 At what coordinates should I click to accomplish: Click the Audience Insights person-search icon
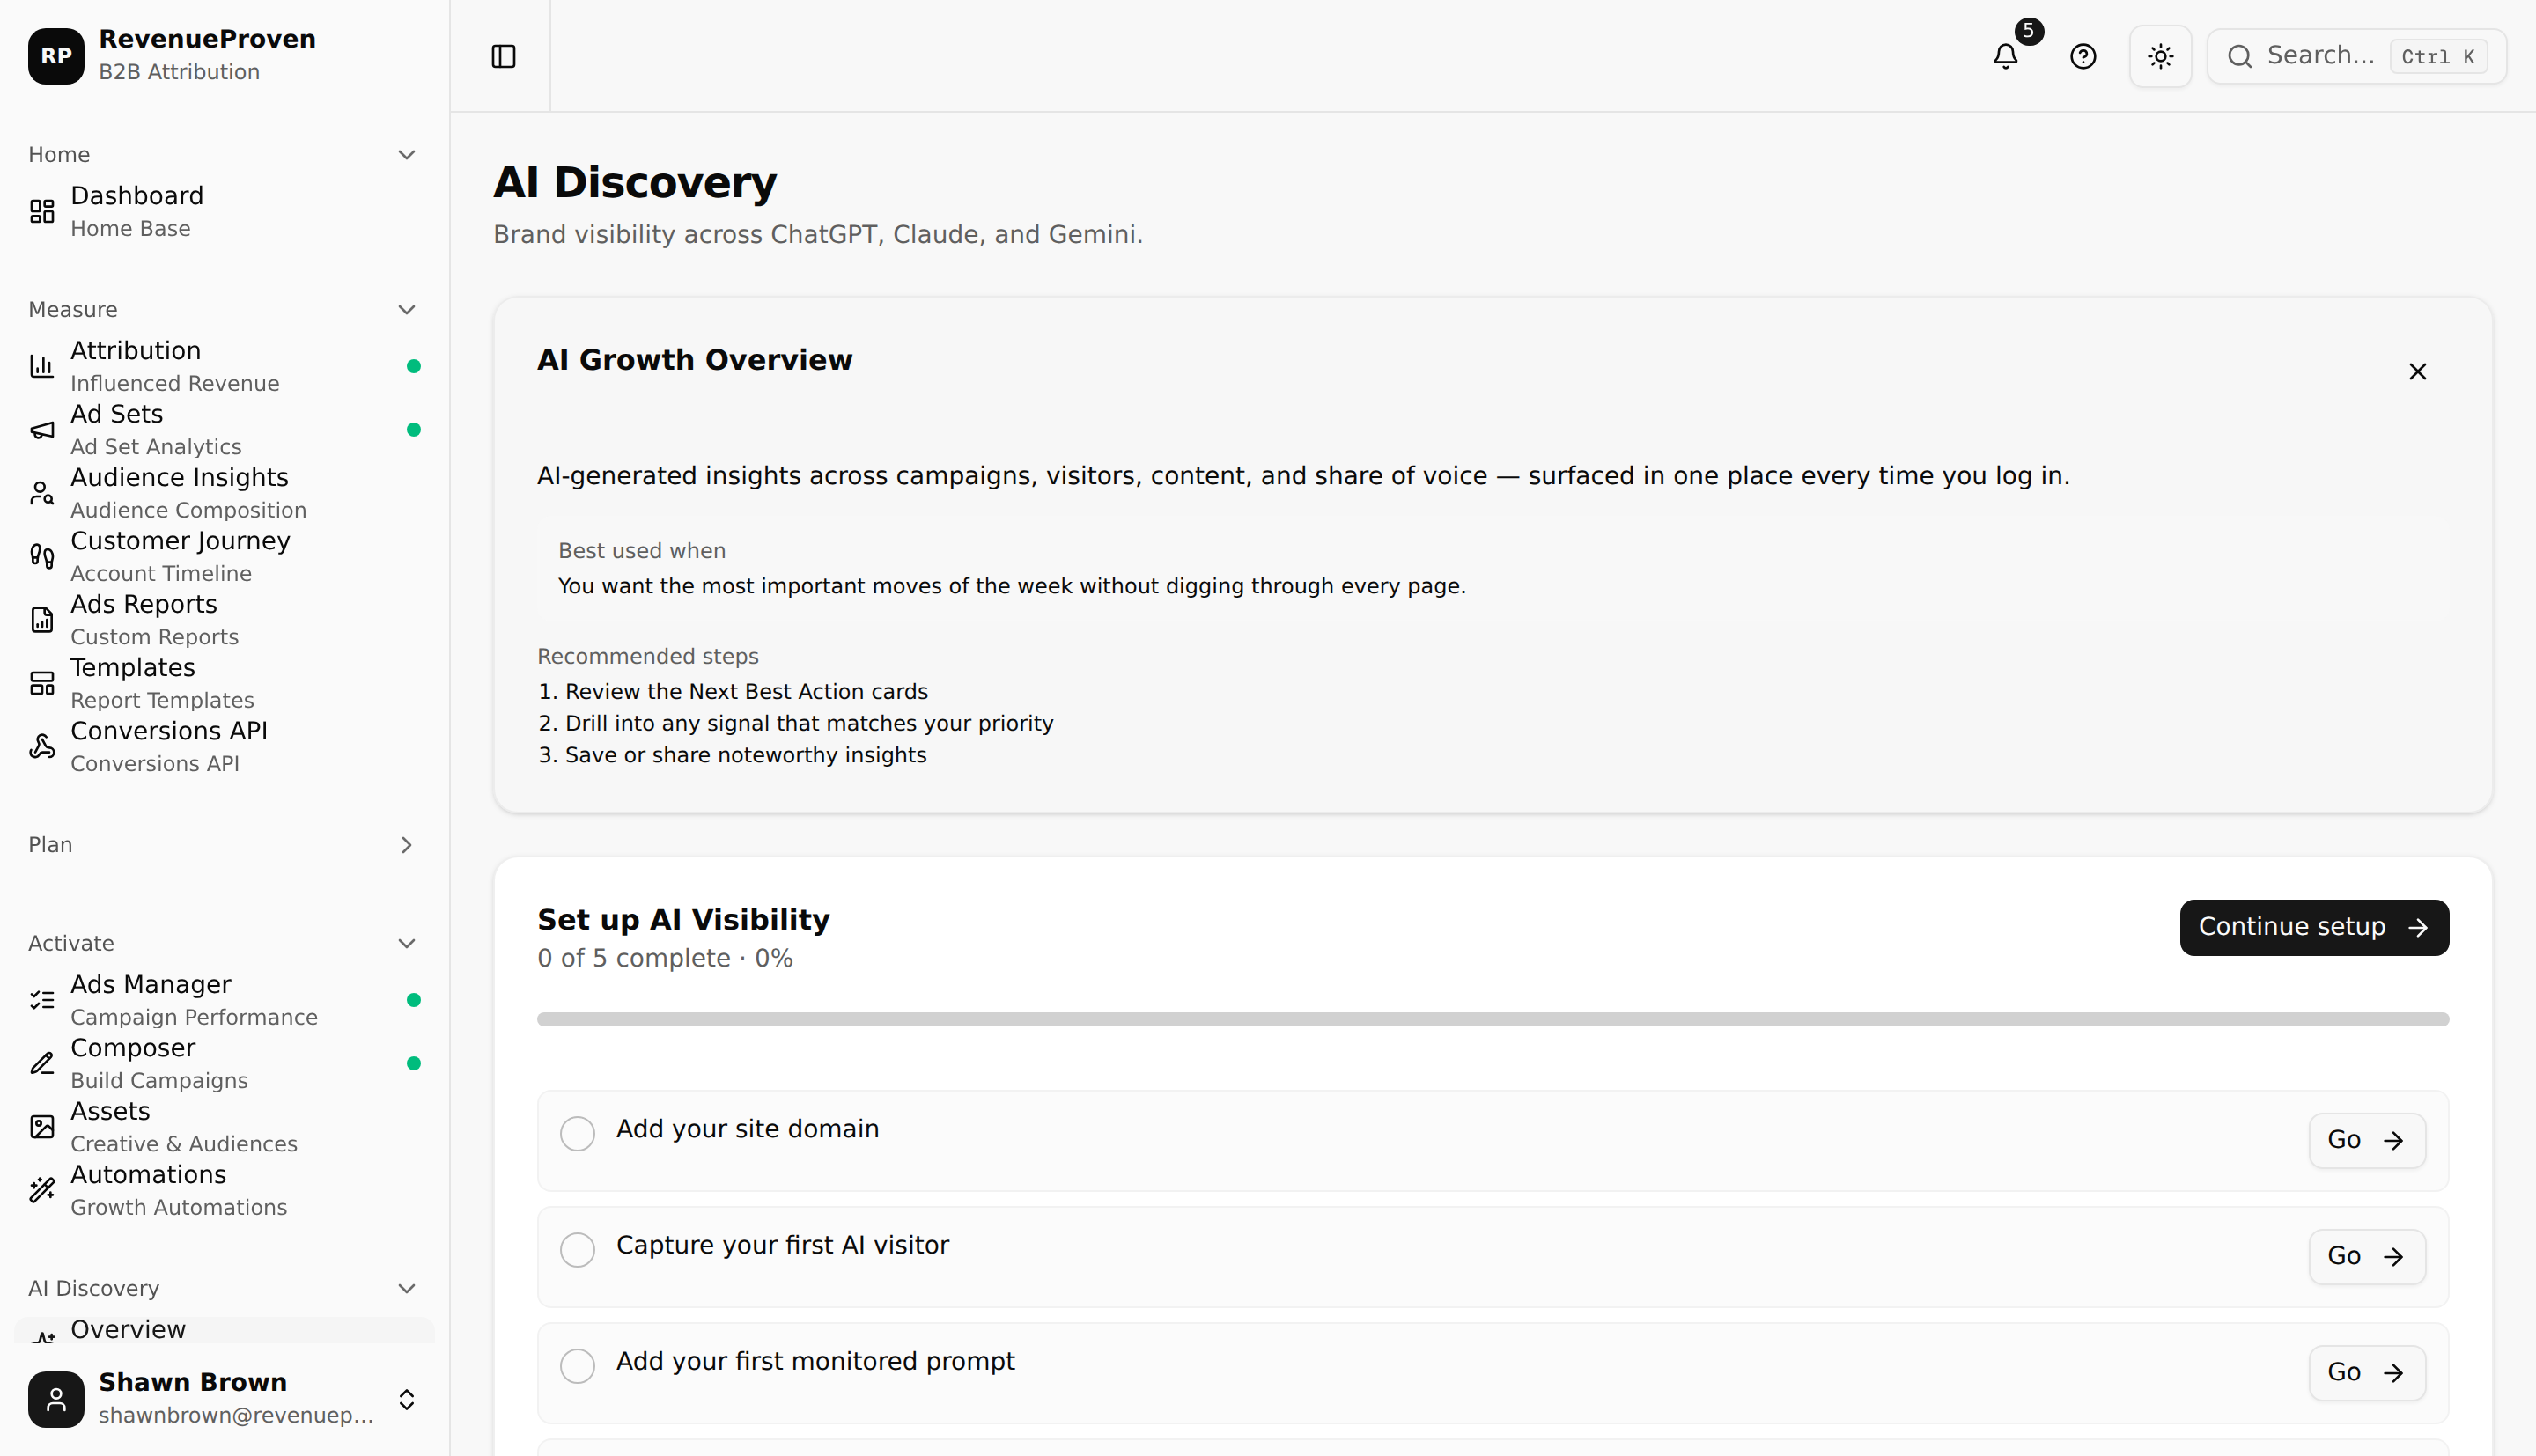[42, 493]
